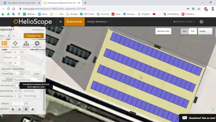Open the Mechanical settings tab
This screenshot has height=122, width=216.
click(x=4, y=44)
